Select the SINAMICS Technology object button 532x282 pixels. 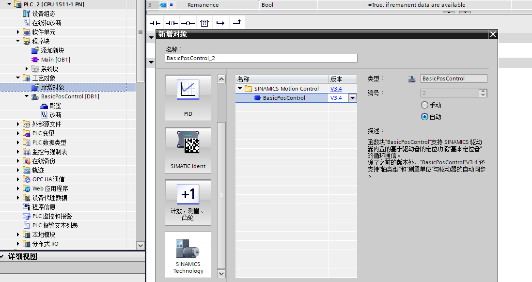point(188,254)
